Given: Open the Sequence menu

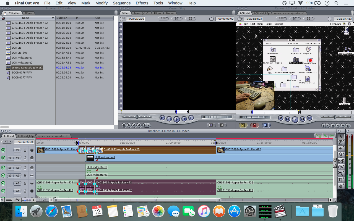Looking at the screenshot, I should point(121,3).
